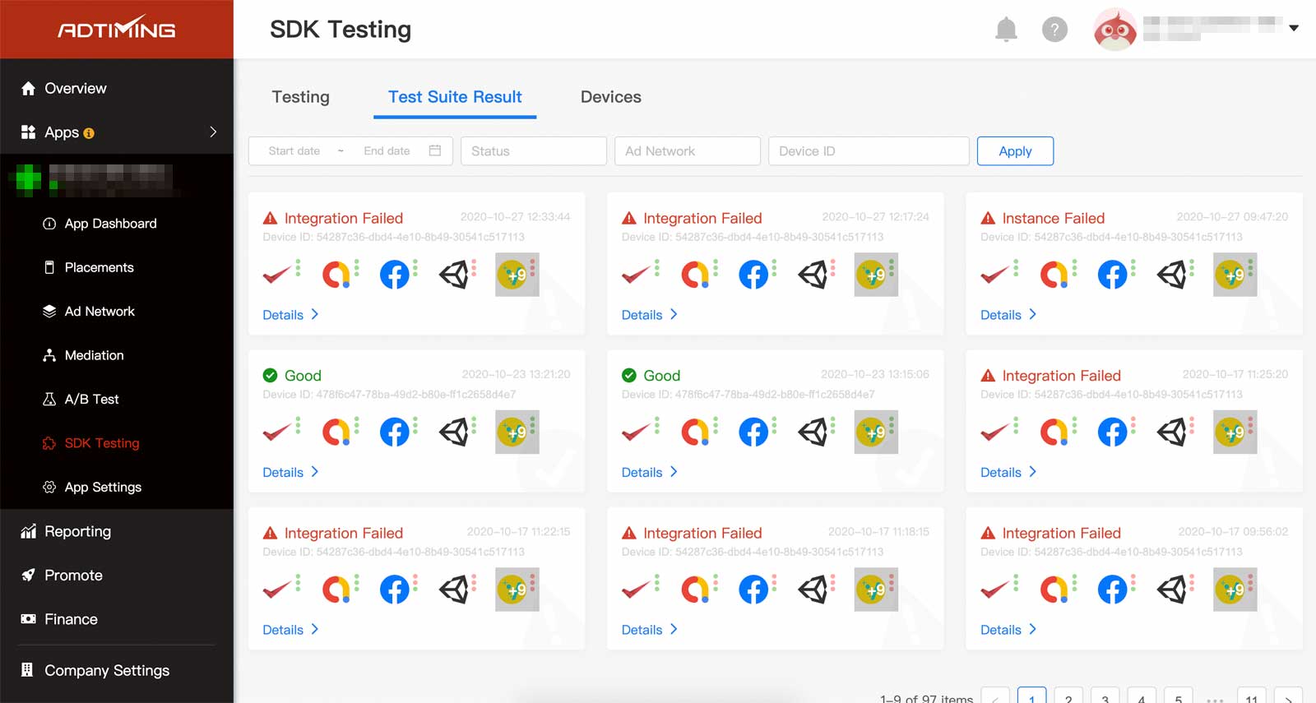
Task: Click the Apply button
Action: (1015, 151)
